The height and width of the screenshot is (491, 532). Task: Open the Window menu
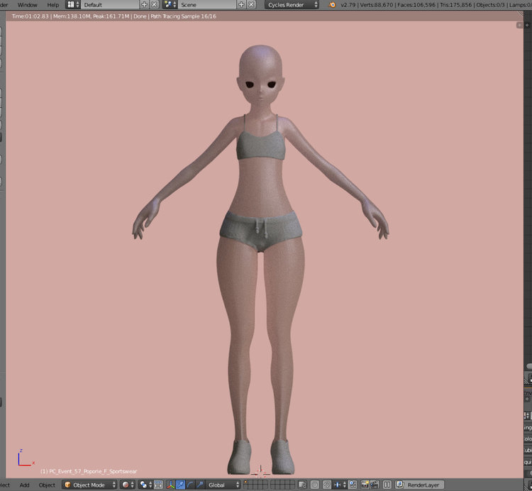[x=27, y=5]
